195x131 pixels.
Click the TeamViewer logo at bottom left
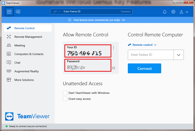pyautogui.click(x=27, y=116)
